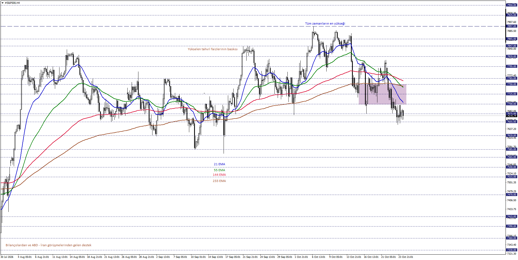Click the 7897.00 all-time-high price tag

tap(511, 26)
